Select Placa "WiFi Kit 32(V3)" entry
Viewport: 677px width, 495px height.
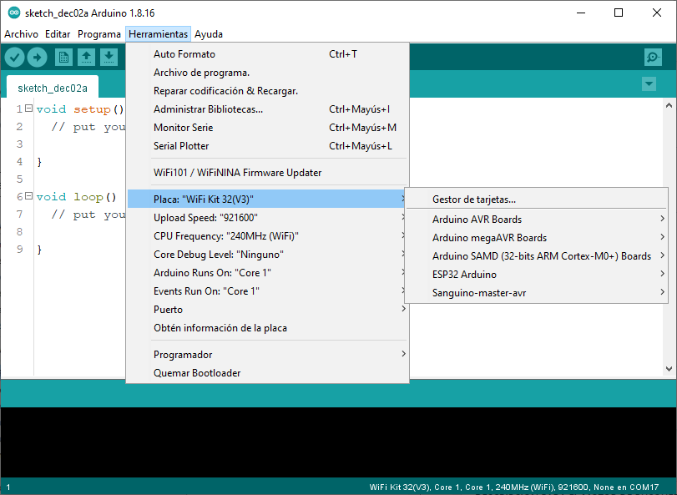268,199
